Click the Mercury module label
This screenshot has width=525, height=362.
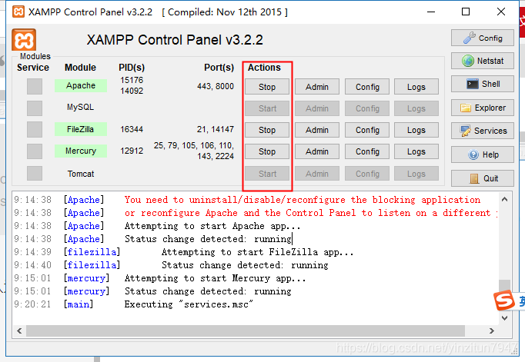81,151
